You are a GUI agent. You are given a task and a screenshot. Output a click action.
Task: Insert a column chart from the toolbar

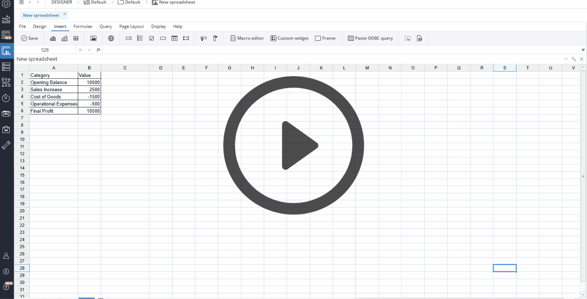[52, 38]
